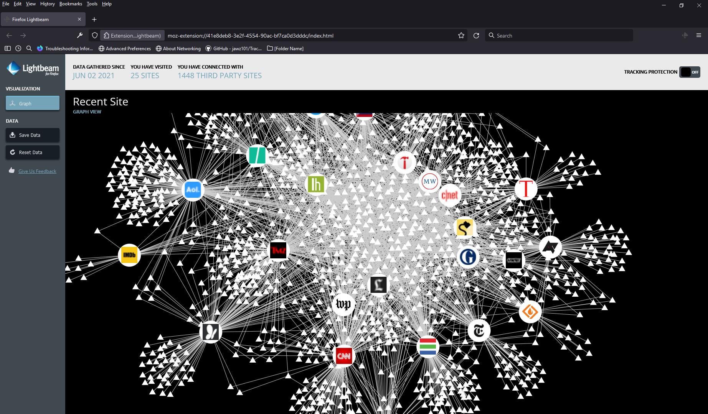This screenshot has height=414, width=708.
Task: Open the Bookmarks menu
Action: coord(71,4)
